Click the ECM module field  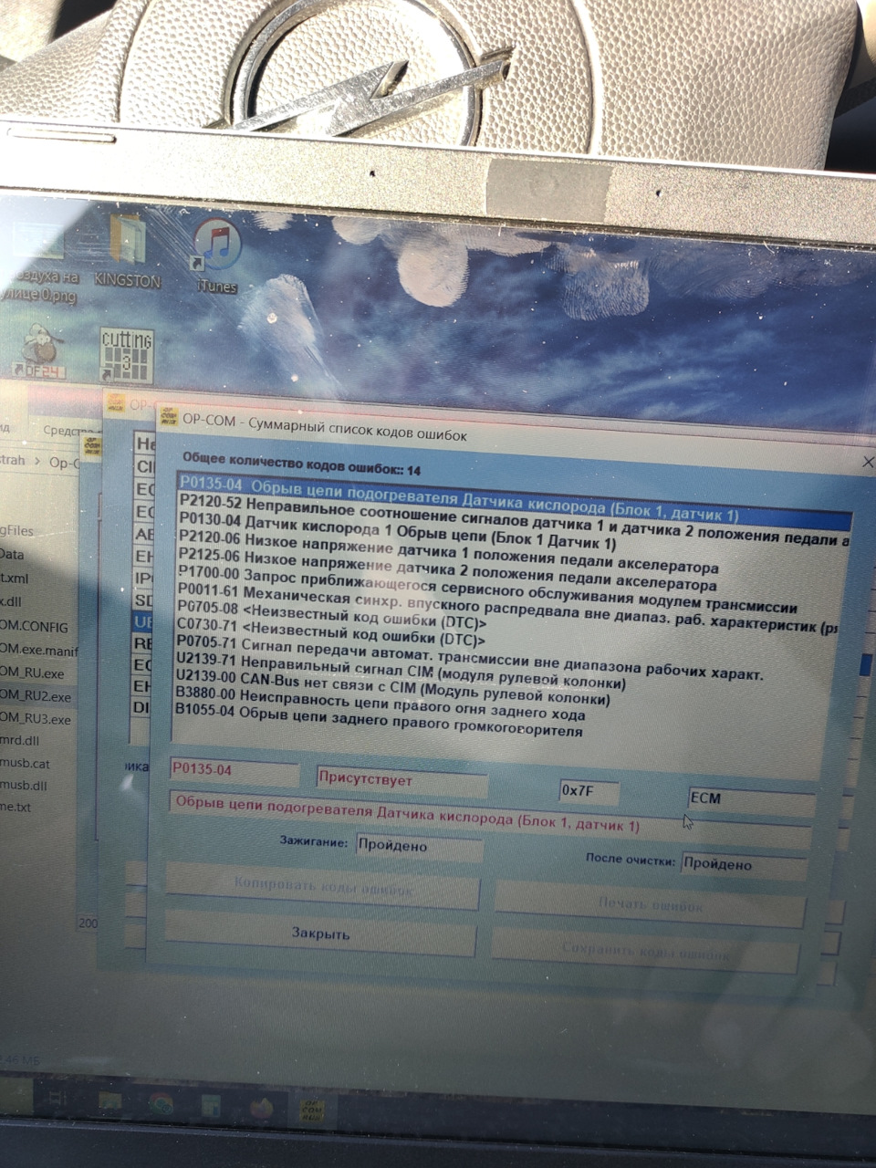point(751,800)
